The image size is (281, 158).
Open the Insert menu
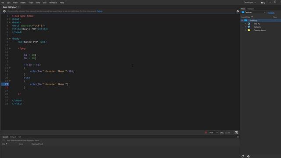[23, 3]
